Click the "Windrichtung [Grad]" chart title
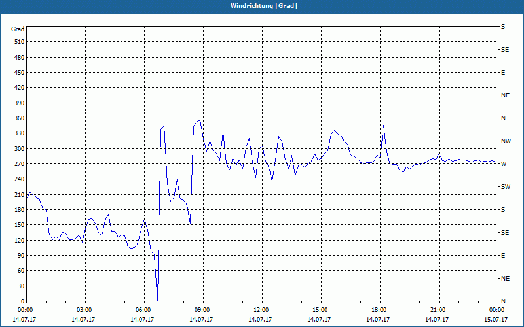524x327 pixels. pyautogui.click(x=264, y=6)
